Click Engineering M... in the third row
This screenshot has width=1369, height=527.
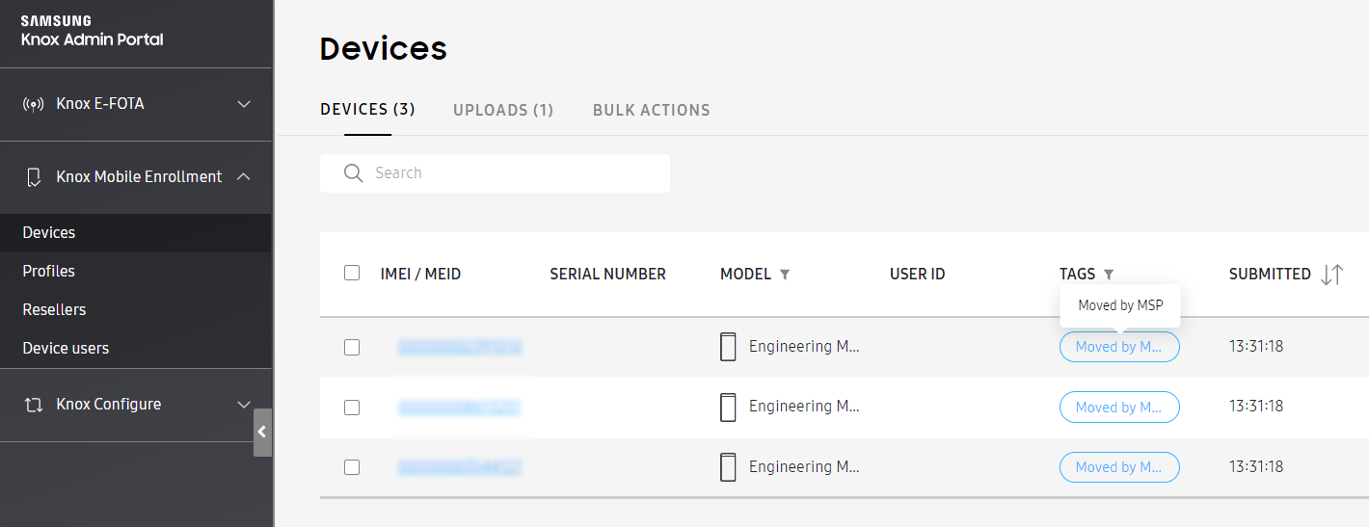point(804,467)
